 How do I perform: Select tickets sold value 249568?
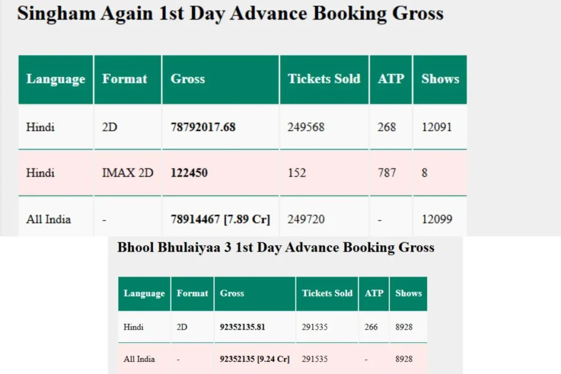pos(306,127)
